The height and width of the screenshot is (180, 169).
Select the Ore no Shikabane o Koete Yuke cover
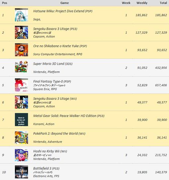[22, 50]
